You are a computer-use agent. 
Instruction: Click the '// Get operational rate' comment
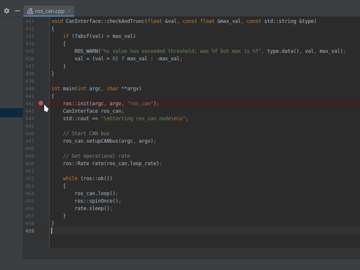point(96,156)
